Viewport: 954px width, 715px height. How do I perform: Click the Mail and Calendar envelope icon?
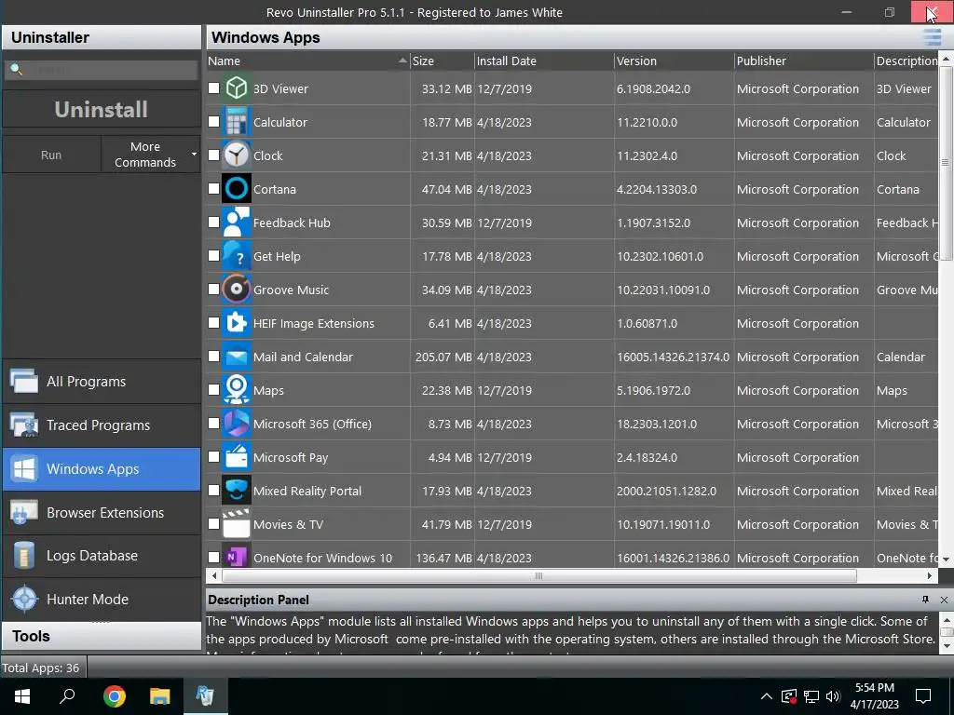(236, 357)
